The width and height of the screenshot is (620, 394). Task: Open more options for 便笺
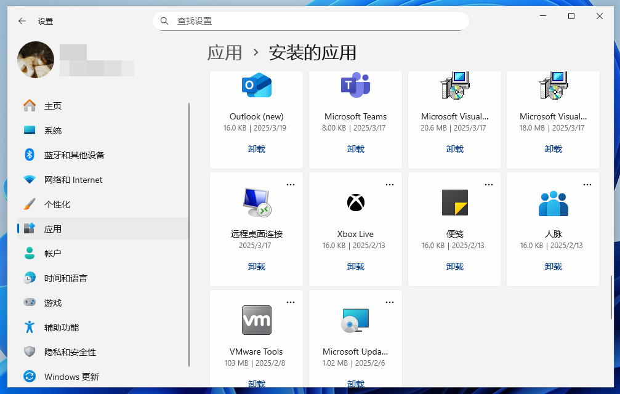click(x=489, y=185)
